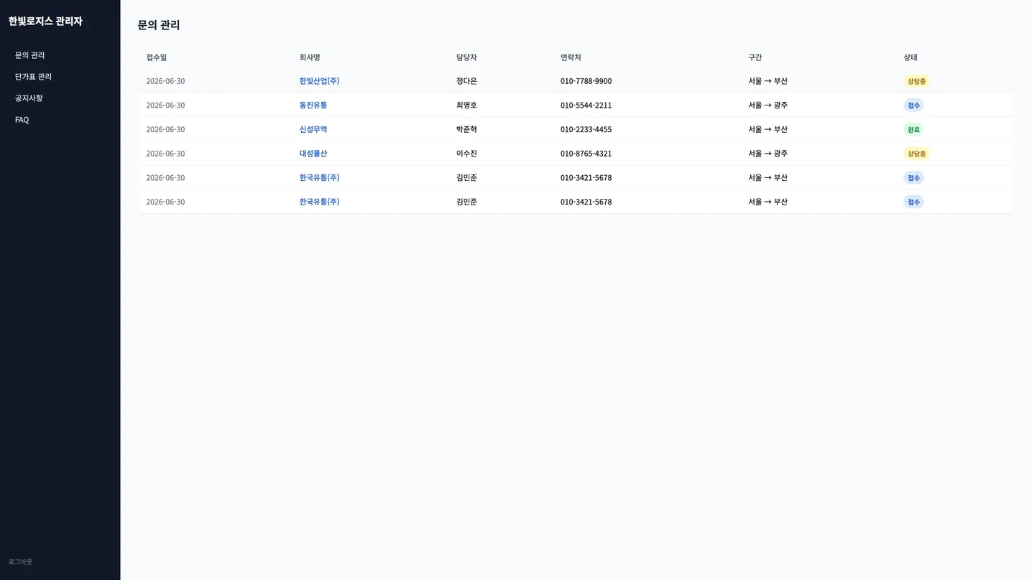Open the 대성물산 inquiry link
1032x580 pixels.
pos(313,154)
